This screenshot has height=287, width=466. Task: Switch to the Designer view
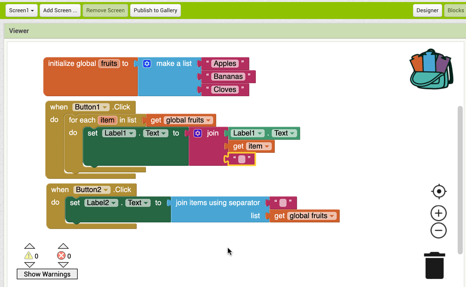click(427, 10)
